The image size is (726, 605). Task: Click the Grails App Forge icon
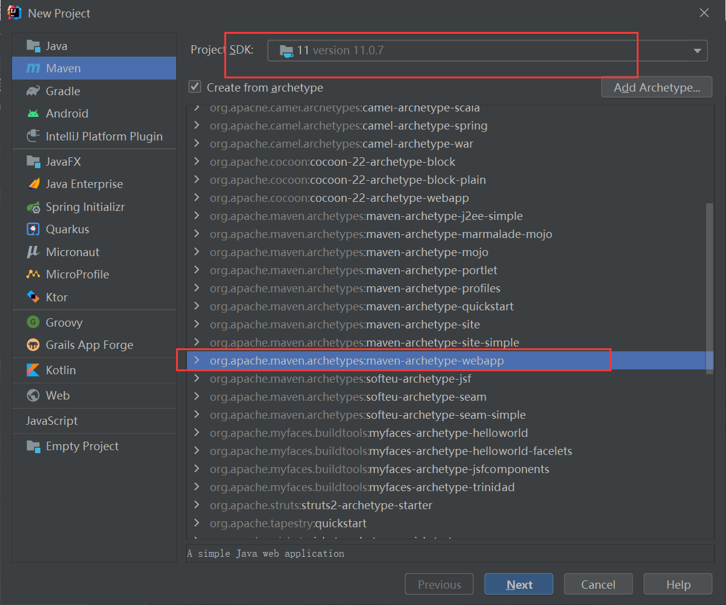point(33,345)
